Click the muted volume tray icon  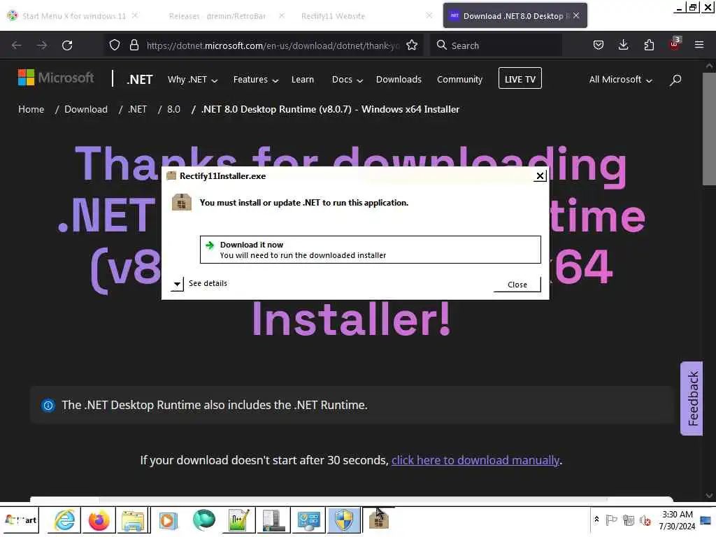coord(645,520)
